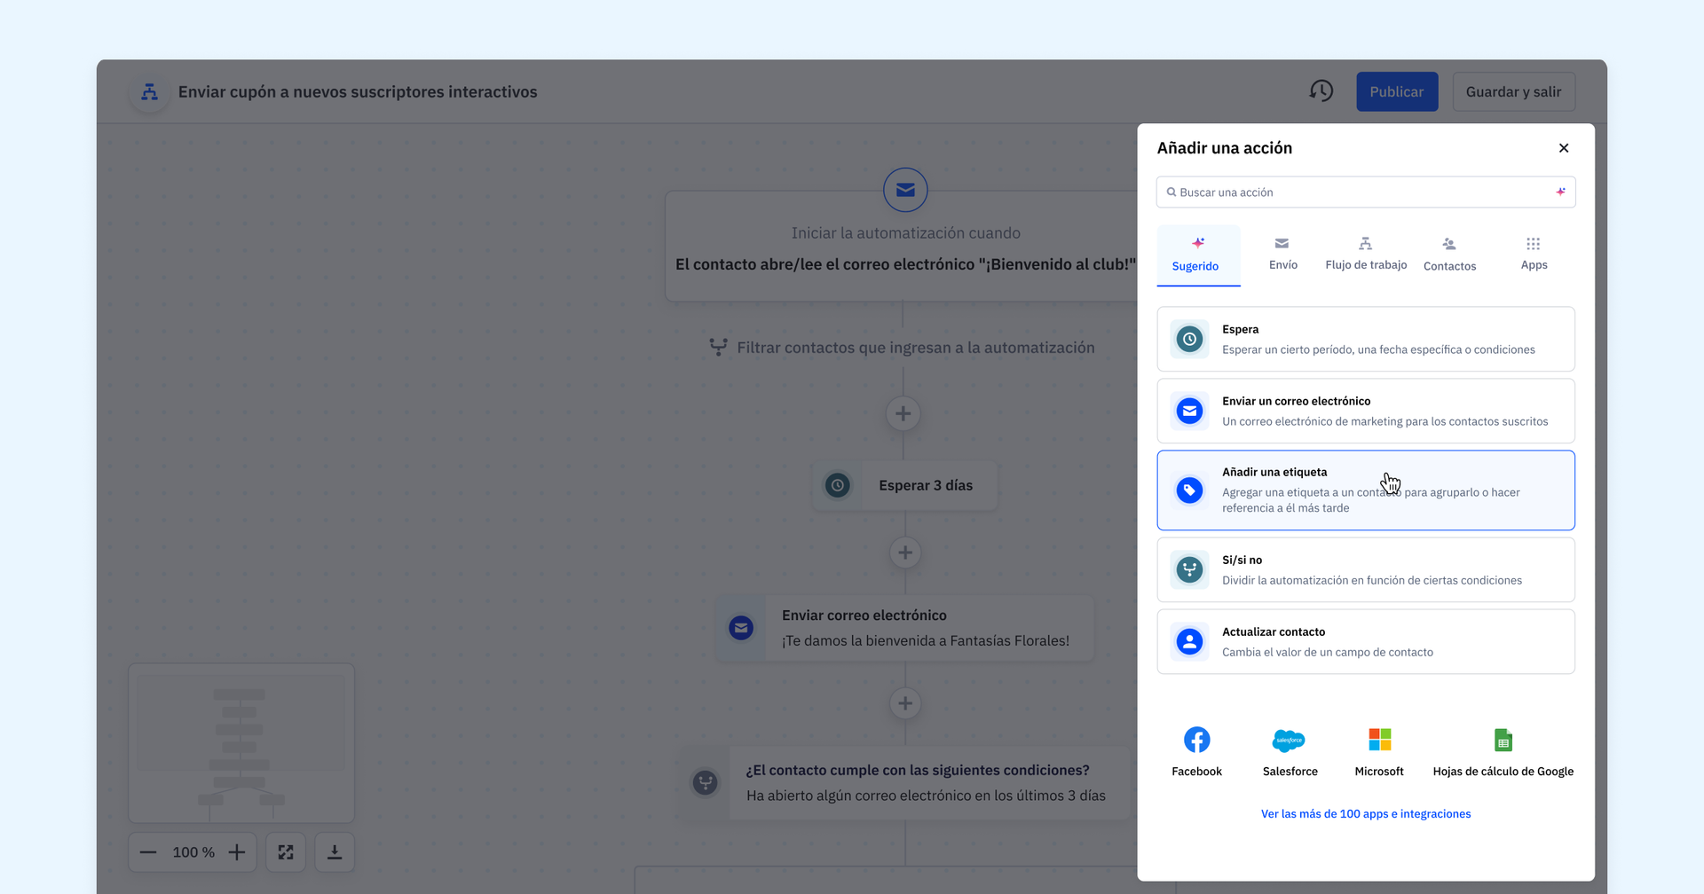Screen dimensions: 1704x894
Task: Zoom out with the minus button
Action: click(x=148, y=852)
